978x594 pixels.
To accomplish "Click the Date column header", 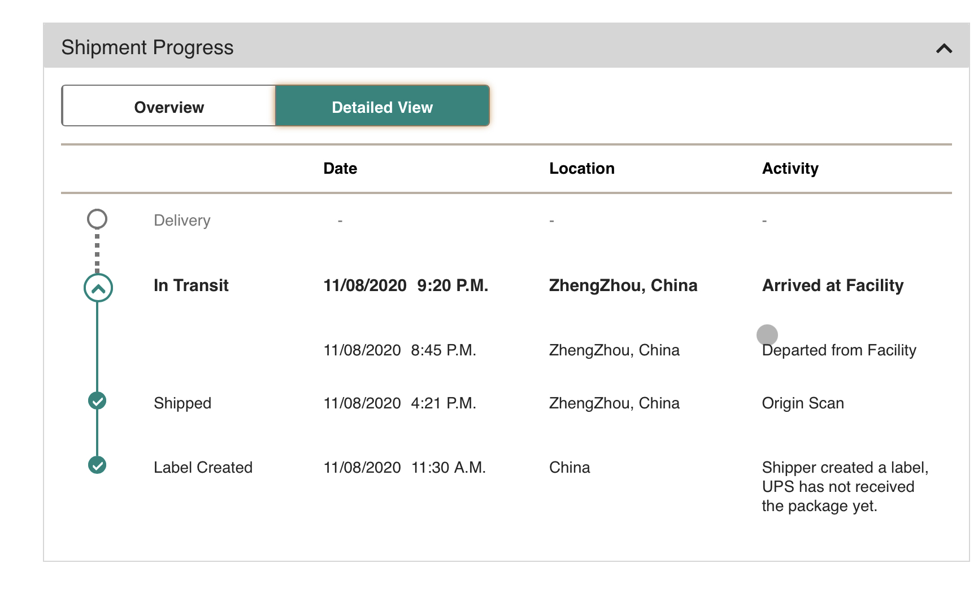I will point(340,169).
